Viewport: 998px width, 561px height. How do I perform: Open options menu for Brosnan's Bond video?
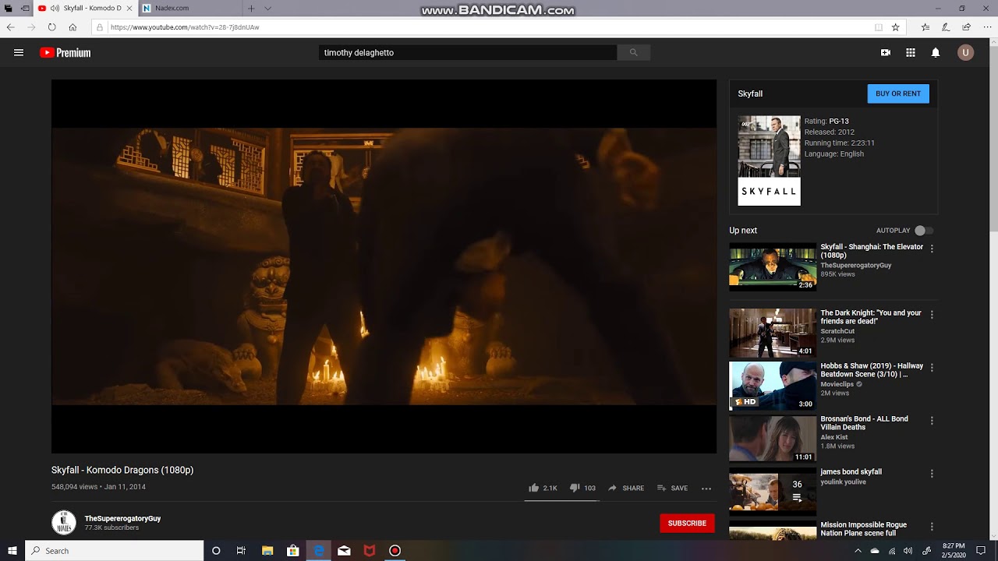pyautogui.click(x=932, y=421)
